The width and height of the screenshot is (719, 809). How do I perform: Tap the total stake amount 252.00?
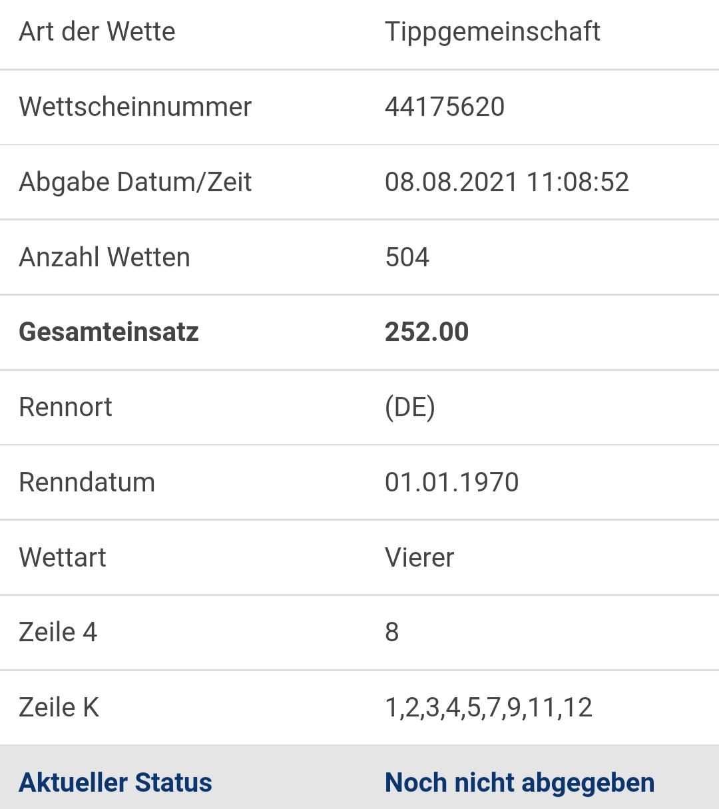pos(427,332)
